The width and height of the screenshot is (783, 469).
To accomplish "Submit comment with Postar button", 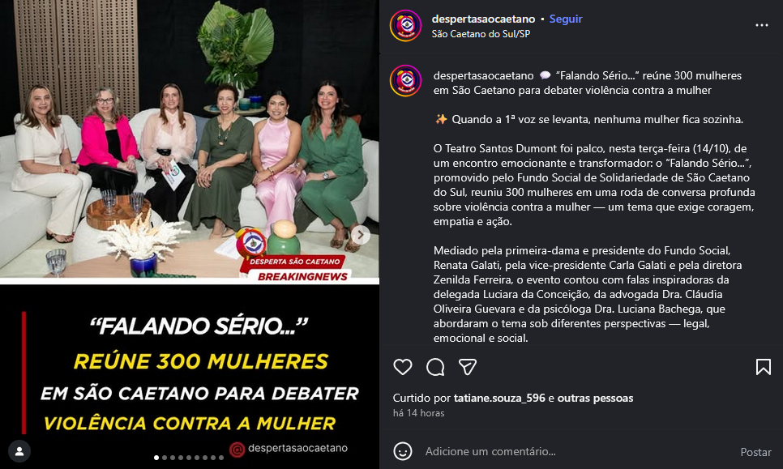I will click(x=755, y=452).
